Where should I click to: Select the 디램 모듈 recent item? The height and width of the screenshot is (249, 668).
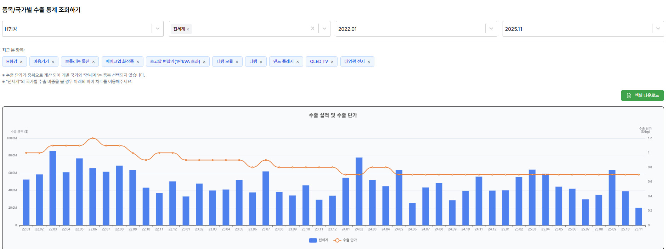click(225, 62)
